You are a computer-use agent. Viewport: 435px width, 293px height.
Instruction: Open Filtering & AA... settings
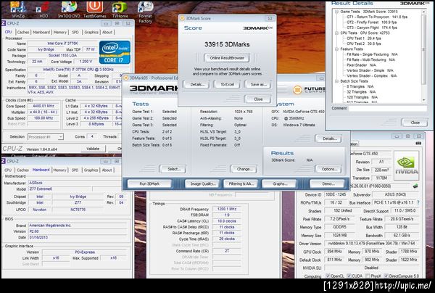(x=241, y=183)
